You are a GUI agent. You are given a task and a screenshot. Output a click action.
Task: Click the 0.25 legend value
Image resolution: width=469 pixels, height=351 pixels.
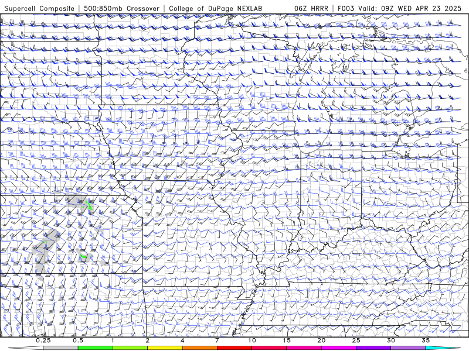pos(43,340)
